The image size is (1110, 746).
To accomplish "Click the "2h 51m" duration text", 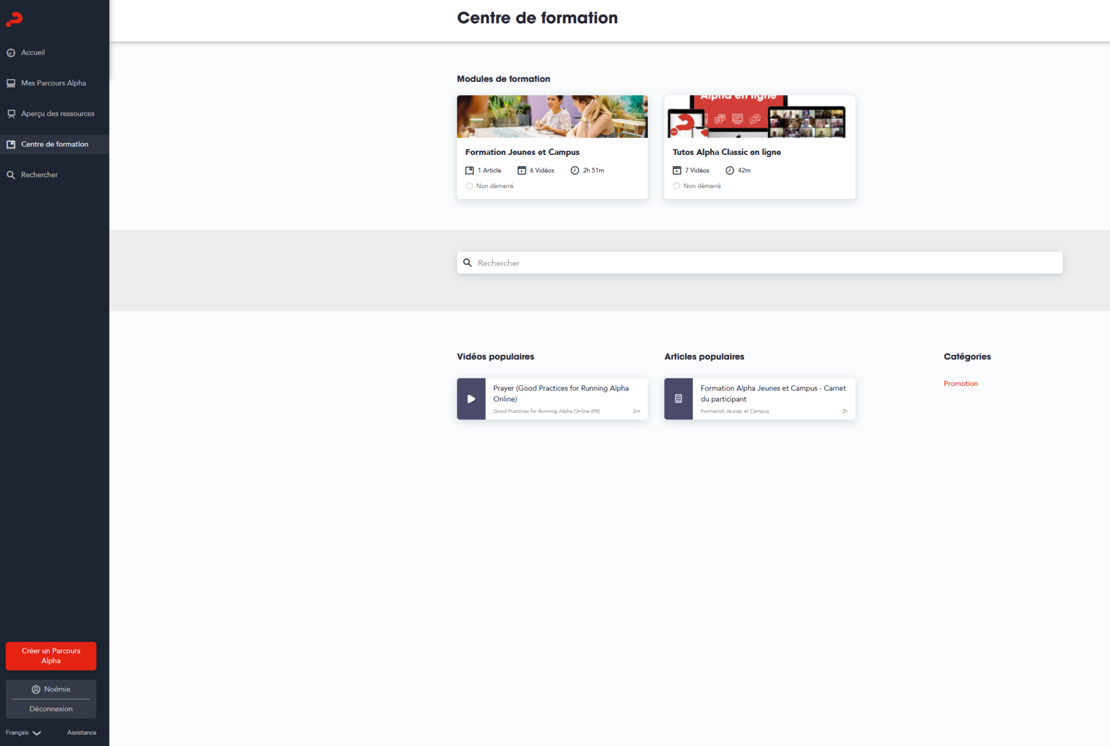I will (x=593, y=171).
